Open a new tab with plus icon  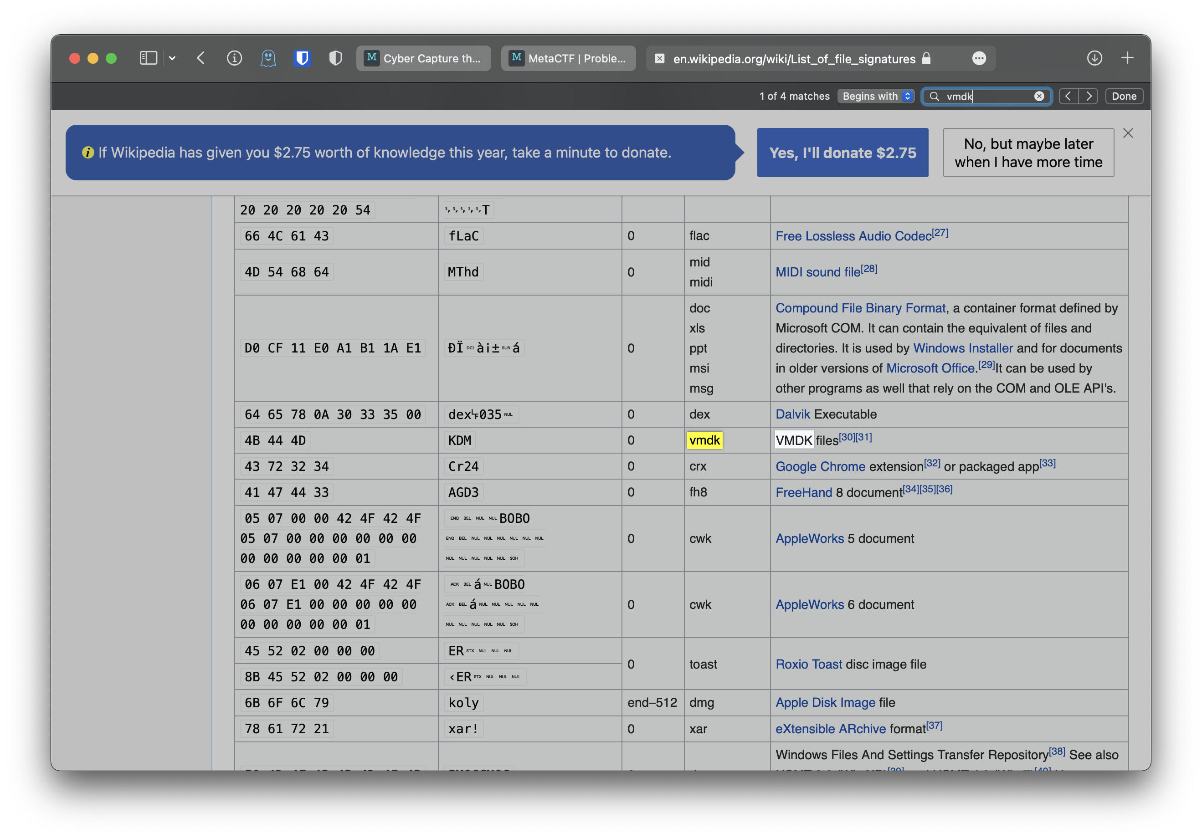coord(1127,58)
